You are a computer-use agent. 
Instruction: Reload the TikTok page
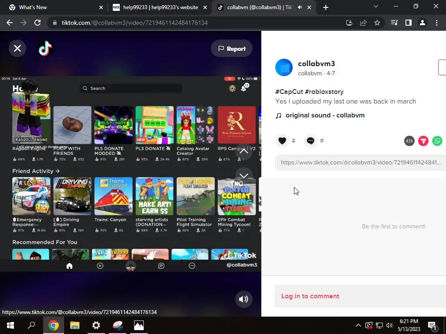point(37,23)
